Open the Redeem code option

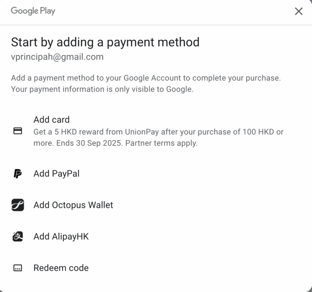click(x=61, y=268)
